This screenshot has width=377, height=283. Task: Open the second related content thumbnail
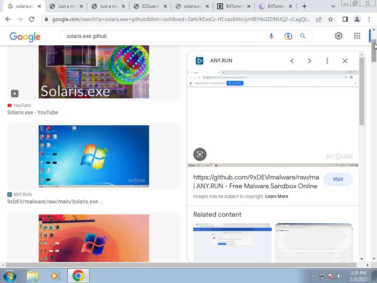pos(314,242)
